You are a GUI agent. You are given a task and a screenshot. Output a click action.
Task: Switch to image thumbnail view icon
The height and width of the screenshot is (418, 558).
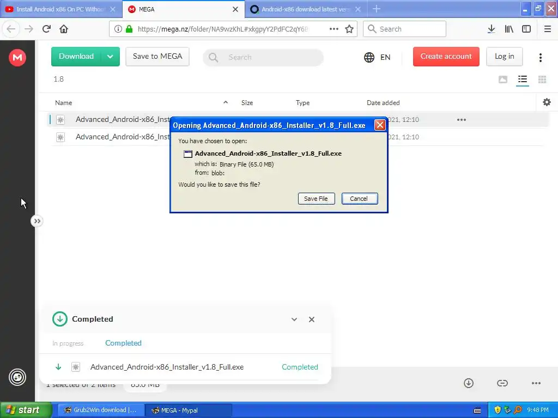click(503, 79)
